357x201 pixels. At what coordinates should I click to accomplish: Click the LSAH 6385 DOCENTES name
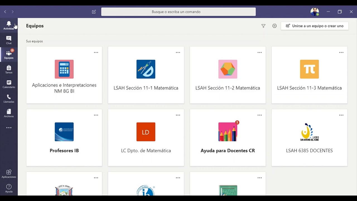pos(309,150)
